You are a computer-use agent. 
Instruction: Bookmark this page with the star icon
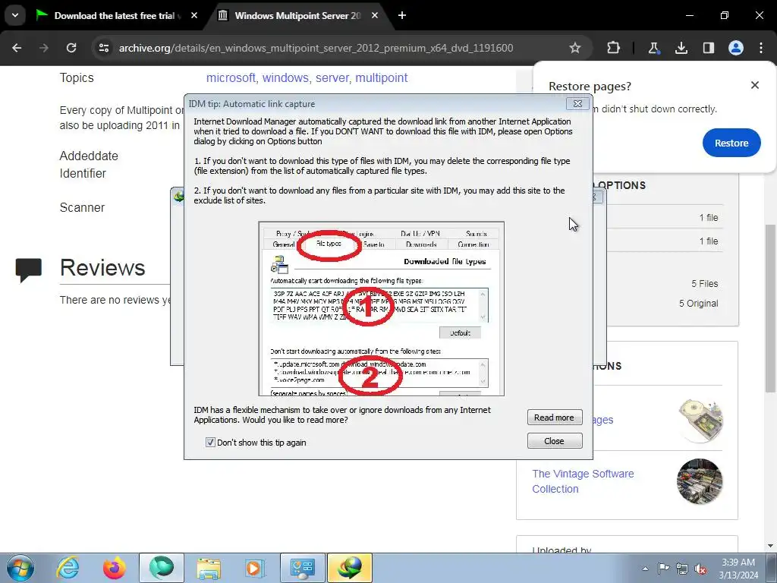(575, 48)
